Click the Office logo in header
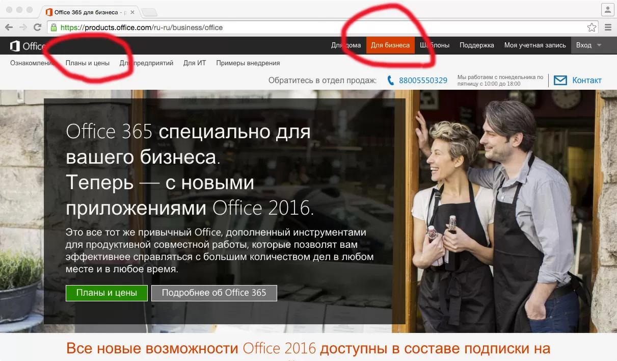The width and height of the screenshot is (617, 361). [x=28, y=46]
